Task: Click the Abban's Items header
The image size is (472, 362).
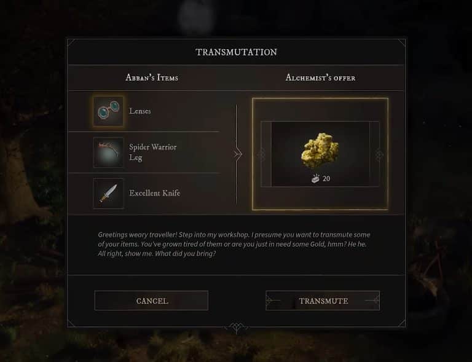Action: click(152, 77)
